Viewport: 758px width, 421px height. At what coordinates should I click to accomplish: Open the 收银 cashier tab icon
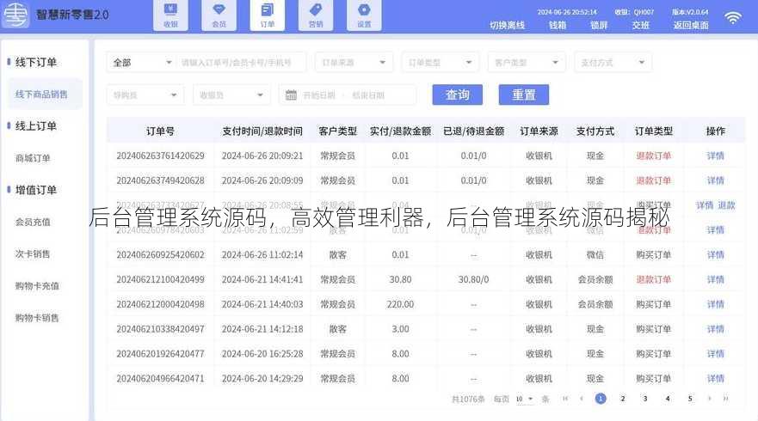170,15
